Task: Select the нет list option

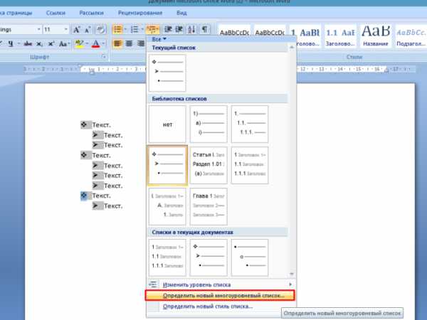Action: (x=167, y=124)
